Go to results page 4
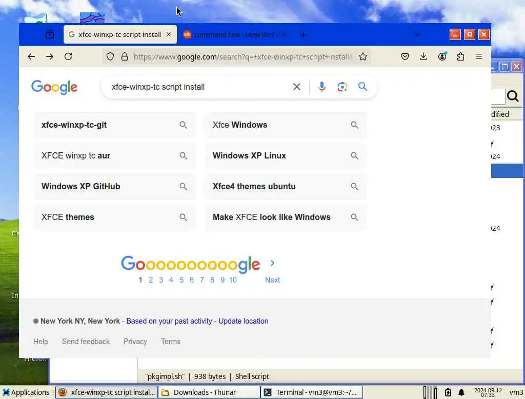The height and width of the screenshot is (399, 525). [171, 280]
